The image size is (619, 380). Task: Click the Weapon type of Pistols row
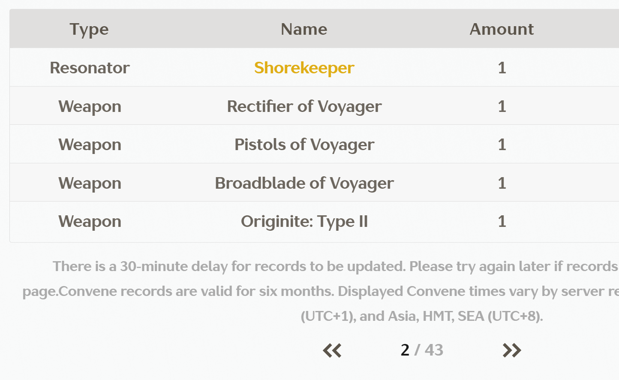[x=90, y=145]
